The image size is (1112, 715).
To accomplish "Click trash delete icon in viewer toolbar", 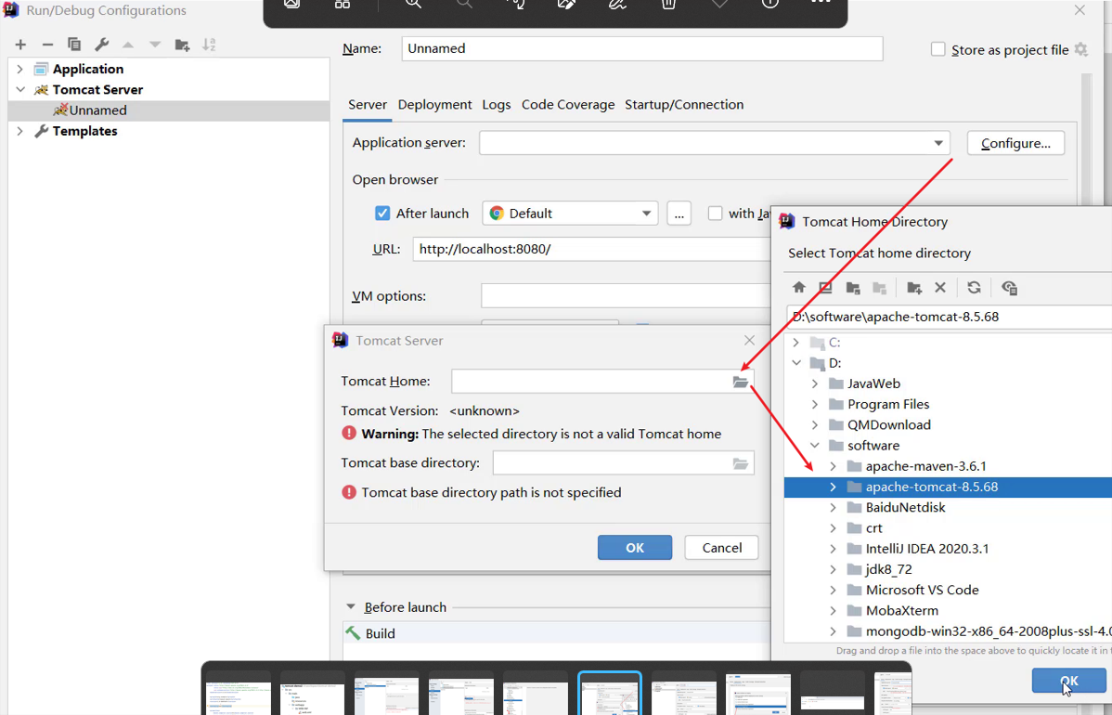I will (668, 4).
